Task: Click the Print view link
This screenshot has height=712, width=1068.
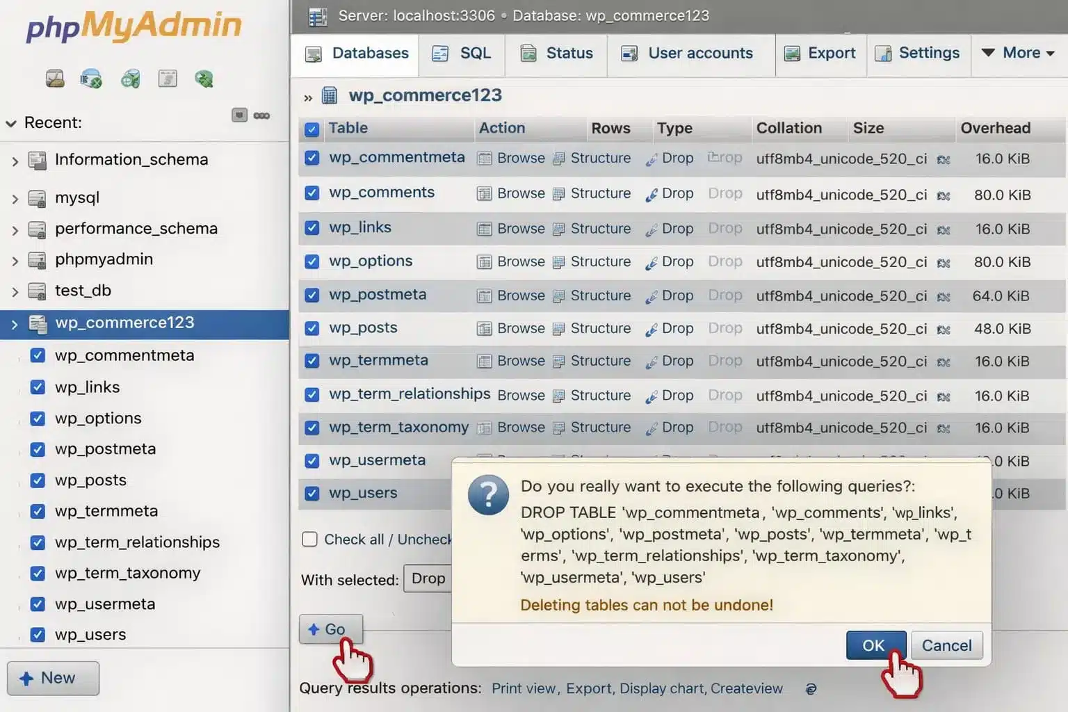Action: [524, 688]
